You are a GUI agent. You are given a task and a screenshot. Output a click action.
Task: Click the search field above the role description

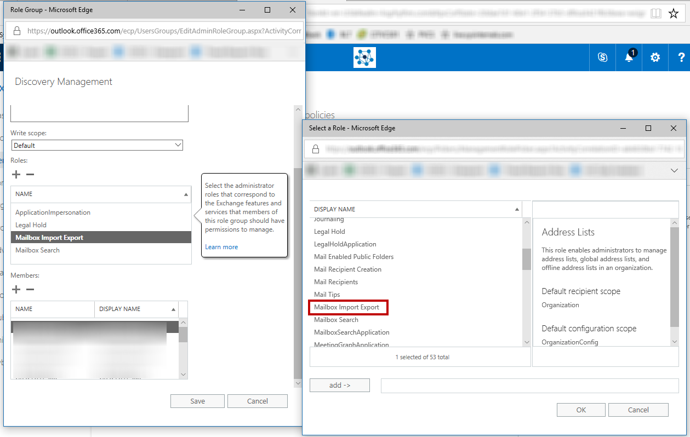point(605,209)
